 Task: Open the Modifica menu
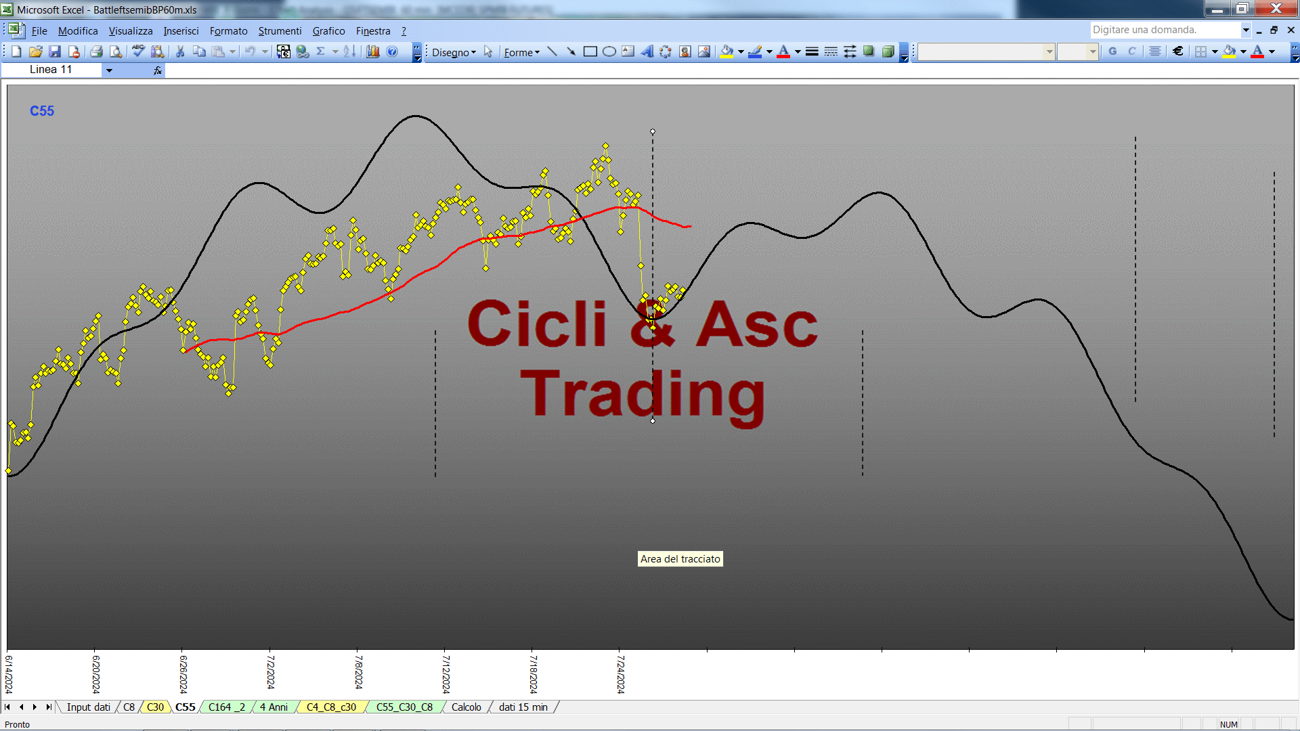click(x=78, y=31)
